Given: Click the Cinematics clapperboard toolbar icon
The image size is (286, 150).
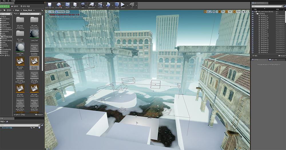Looking at the screenshot, I should [100, 5].
